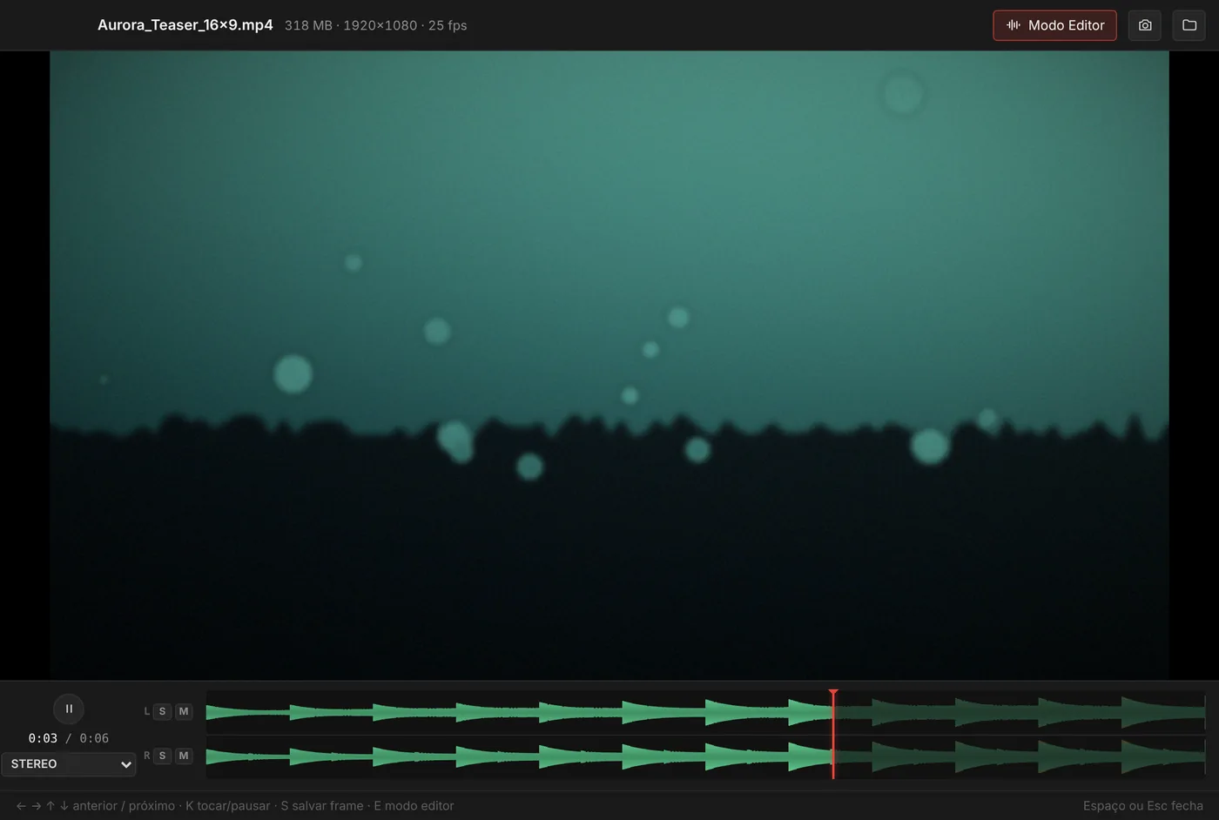Capture a frame with the camera icon
The height and width of the screenshot is (820, 1219).
1145,25
